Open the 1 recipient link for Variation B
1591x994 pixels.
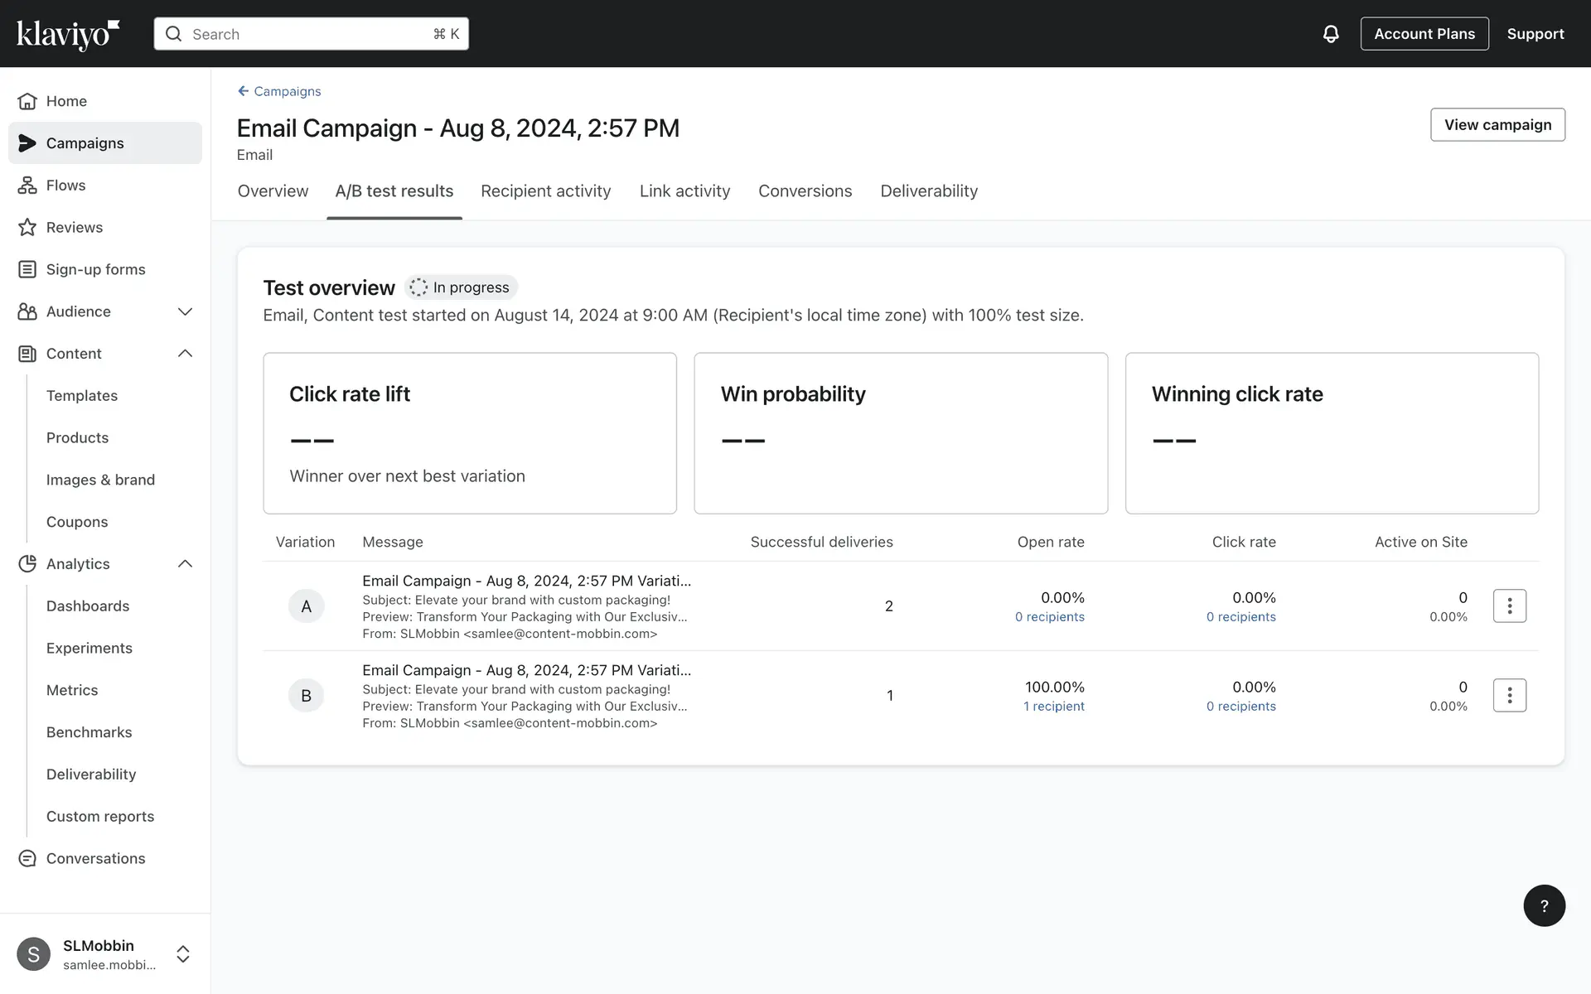click(x=1053, y=707)
